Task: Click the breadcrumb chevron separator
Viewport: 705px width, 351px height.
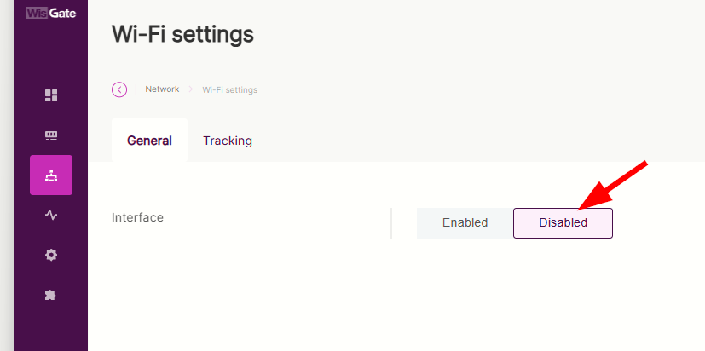Action: click(x=191, y=89)
